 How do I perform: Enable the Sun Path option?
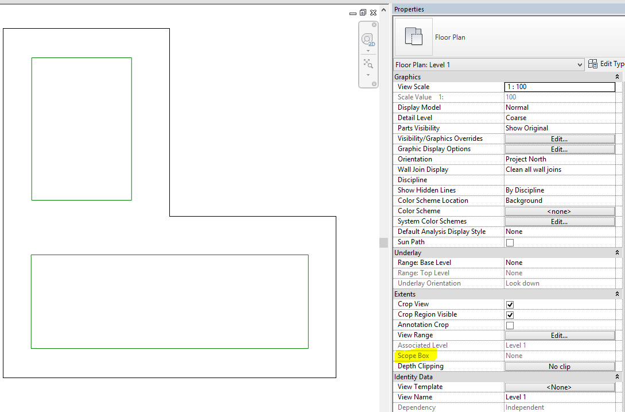[510, 242]
